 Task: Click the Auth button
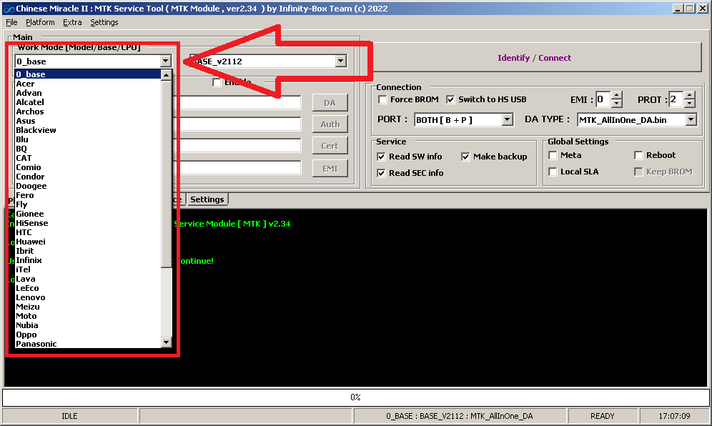click(330, 124)
